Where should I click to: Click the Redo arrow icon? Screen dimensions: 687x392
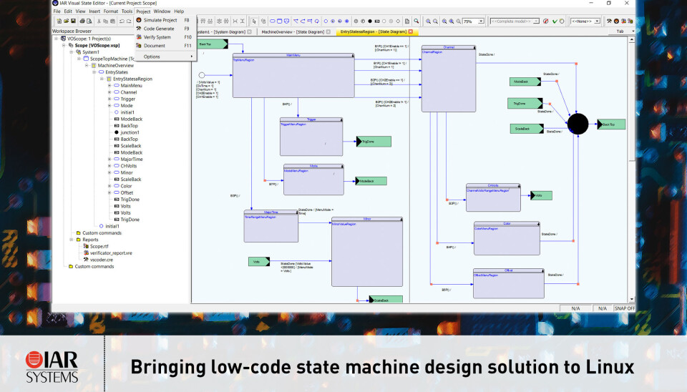click(129, 21)
